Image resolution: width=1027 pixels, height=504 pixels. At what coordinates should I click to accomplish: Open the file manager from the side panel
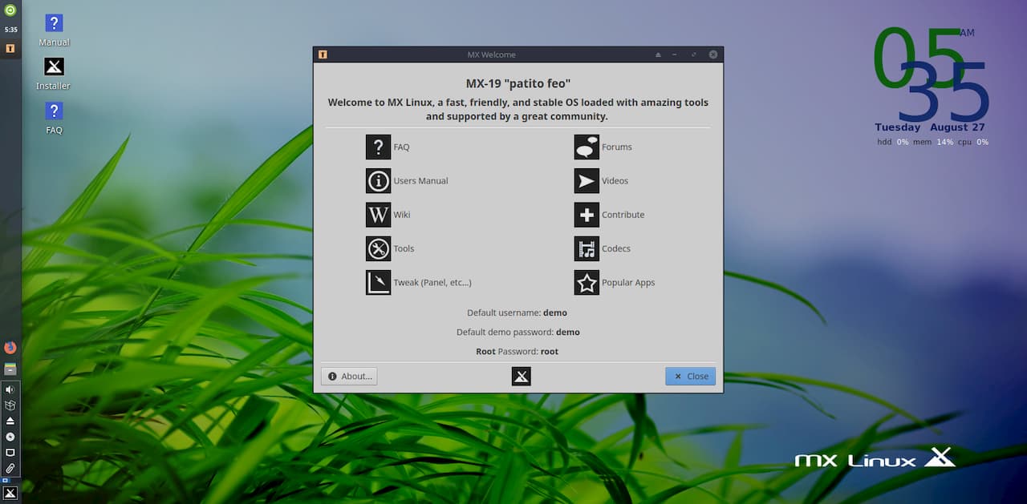point(10,369)
